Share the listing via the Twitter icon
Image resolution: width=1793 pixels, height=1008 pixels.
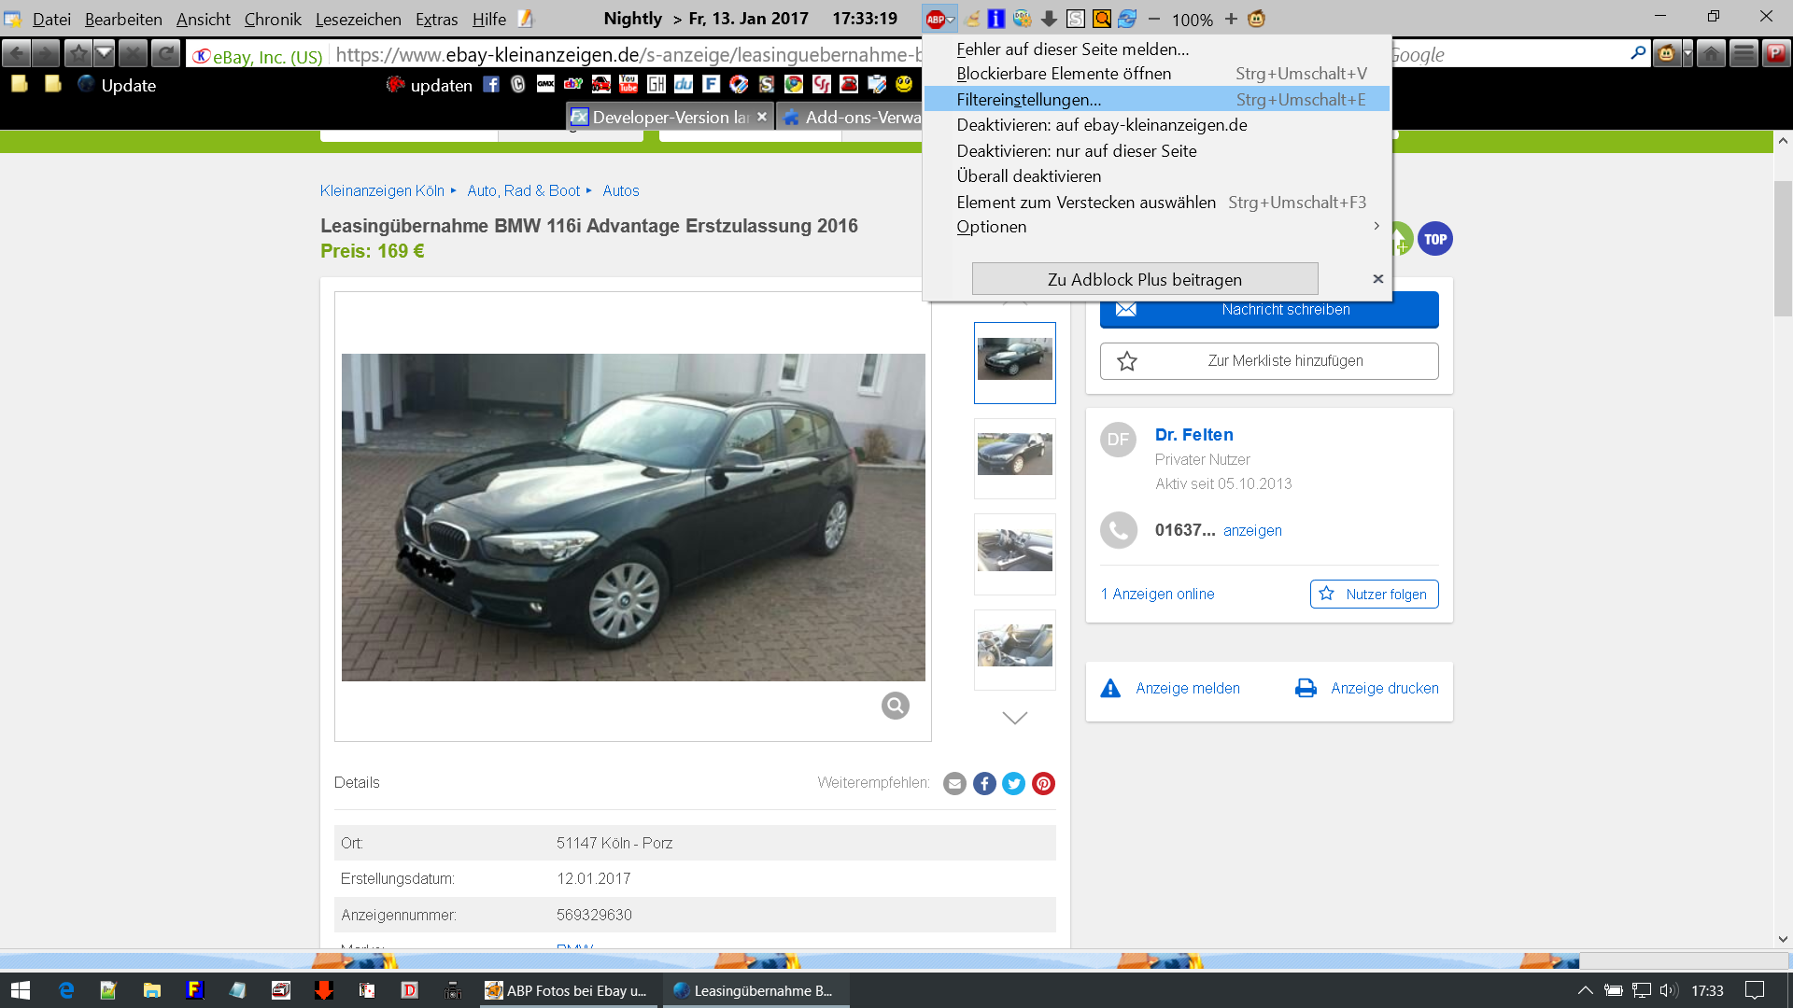pyautogui.click(x=1013, y=783)
